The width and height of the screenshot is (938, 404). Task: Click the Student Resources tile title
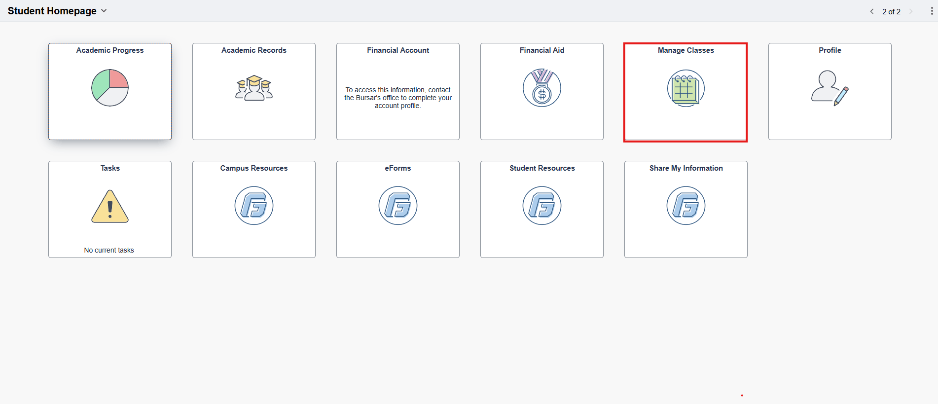click(542, 168)
